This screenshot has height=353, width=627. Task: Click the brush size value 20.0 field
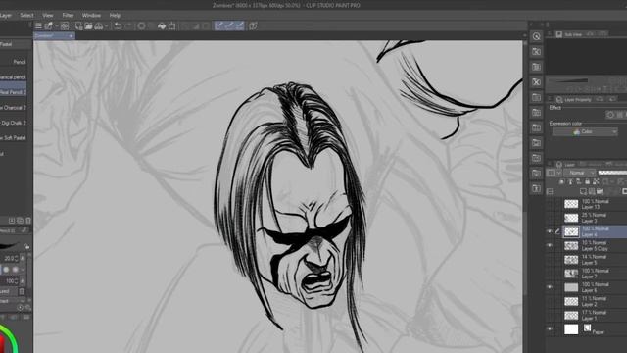9,259
